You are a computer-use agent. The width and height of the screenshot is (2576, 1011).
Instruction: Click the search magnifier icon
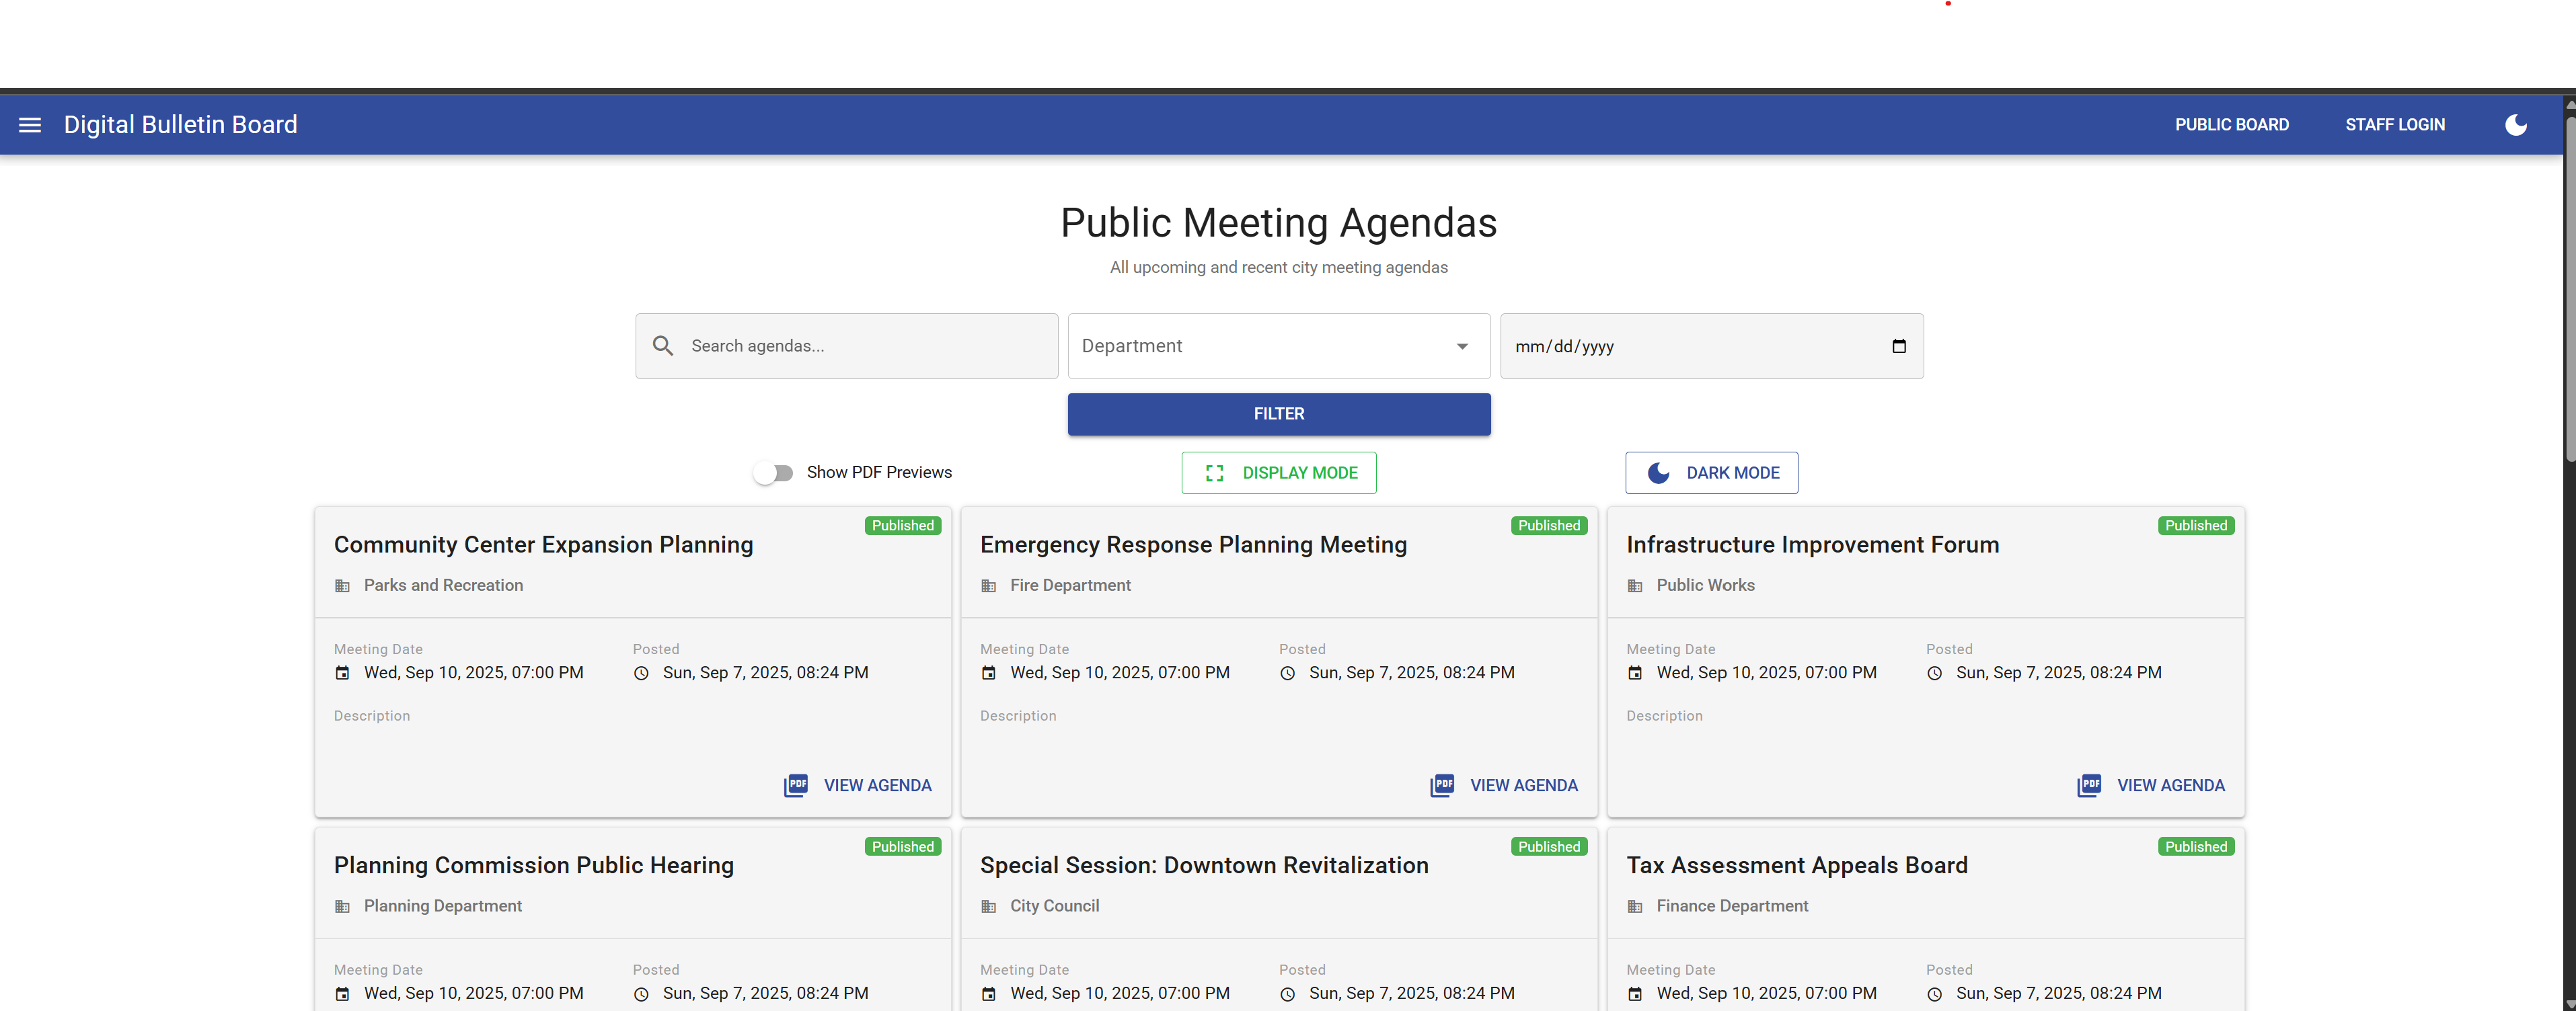pos(662,346)
